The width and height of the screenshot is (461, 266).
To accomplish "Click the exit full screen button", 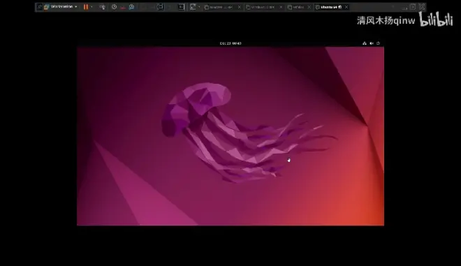I will point(422,7).
